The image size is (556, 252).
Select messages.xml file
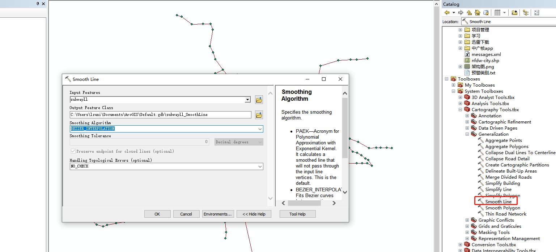click(486, 54)
